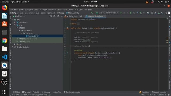Screen dimensions: 171x96
Task: Open the Profile app gauge icon
Action: coord(137,13)
